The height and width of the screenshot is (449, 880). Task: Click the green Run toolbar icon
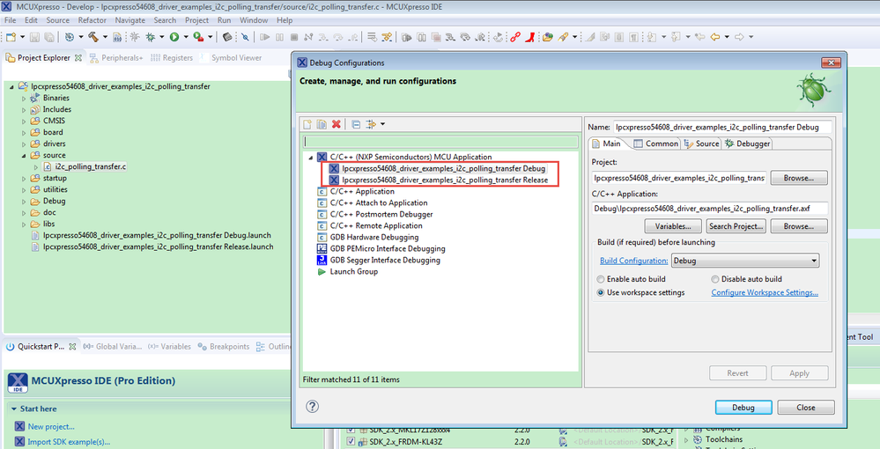click(174, 37)
